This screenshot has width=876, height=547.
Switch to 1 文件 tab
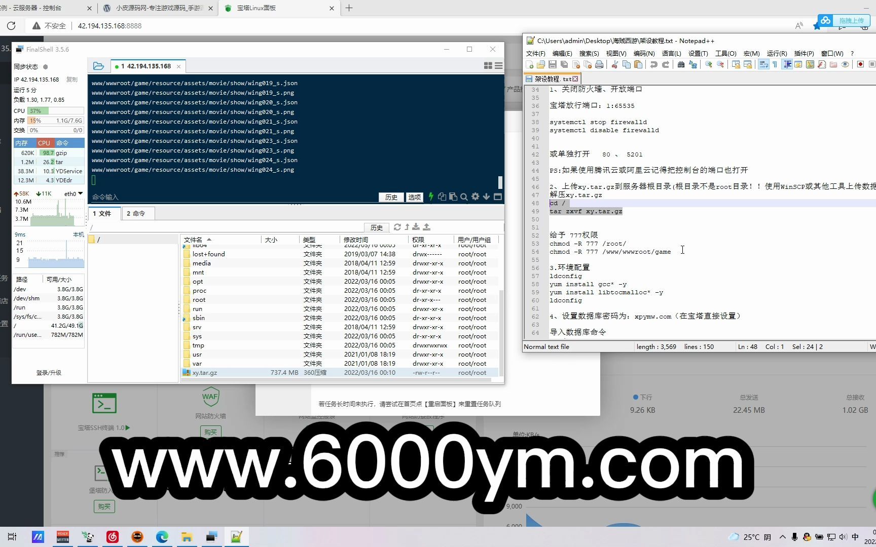(x=104, y=213)
